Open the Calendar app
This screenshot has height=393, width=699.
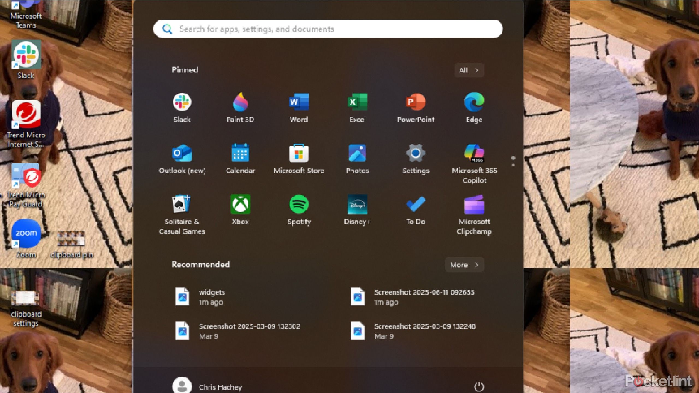point(240,159)
